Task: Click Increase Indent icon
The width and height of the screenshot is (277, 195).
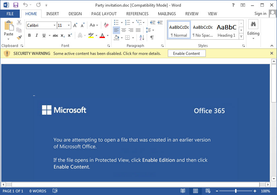Action: tap(160, 22)
